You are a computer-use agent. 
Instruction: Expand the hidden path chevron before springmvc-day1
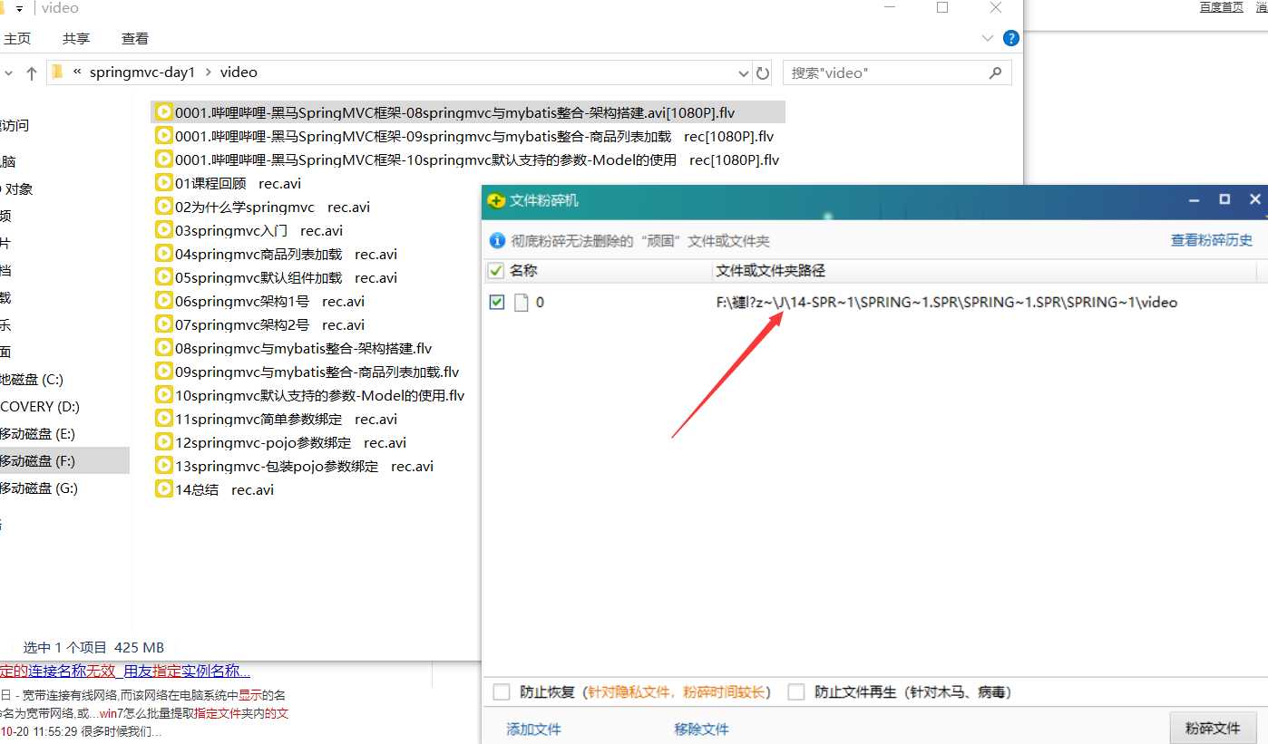click(77, 72)
